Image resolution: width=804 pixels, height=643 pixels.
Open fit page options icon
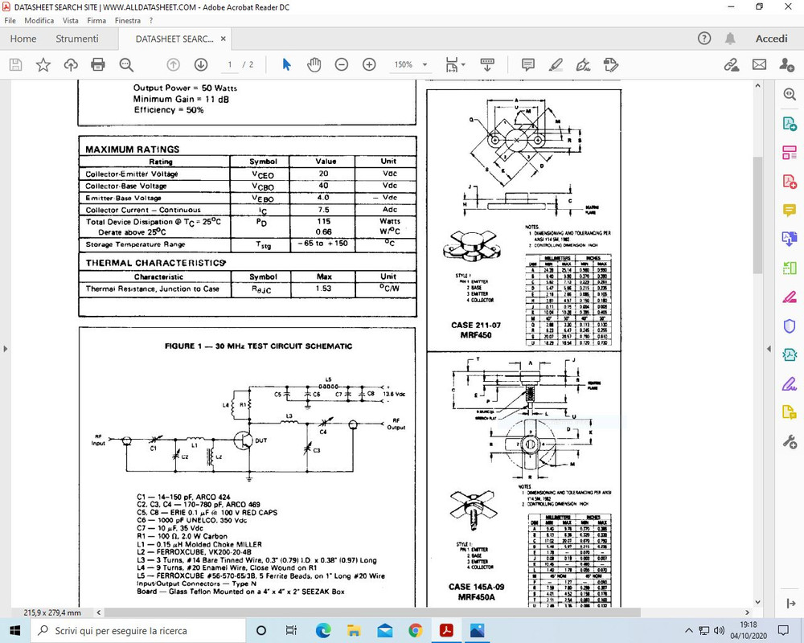pos(455,64)
